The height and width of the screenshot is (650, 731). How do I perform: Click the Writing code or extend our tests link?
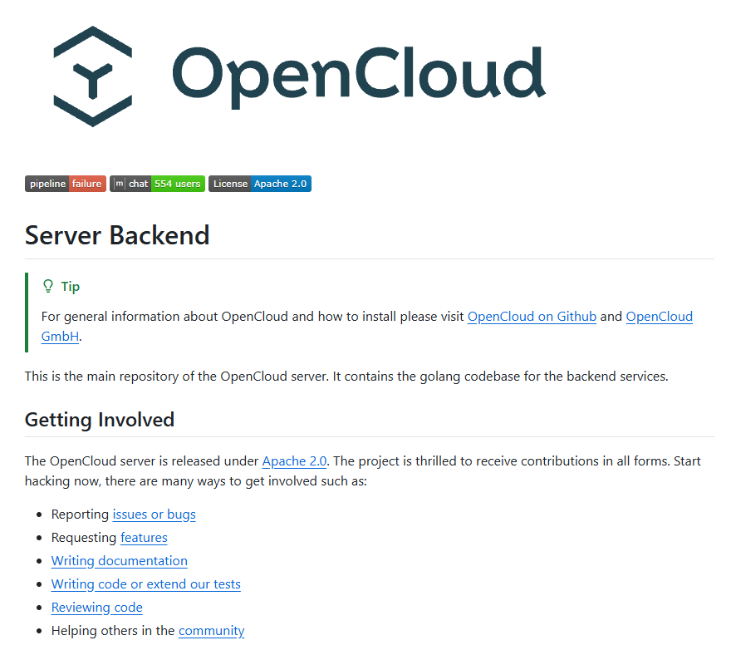click(x=145, y=584)
